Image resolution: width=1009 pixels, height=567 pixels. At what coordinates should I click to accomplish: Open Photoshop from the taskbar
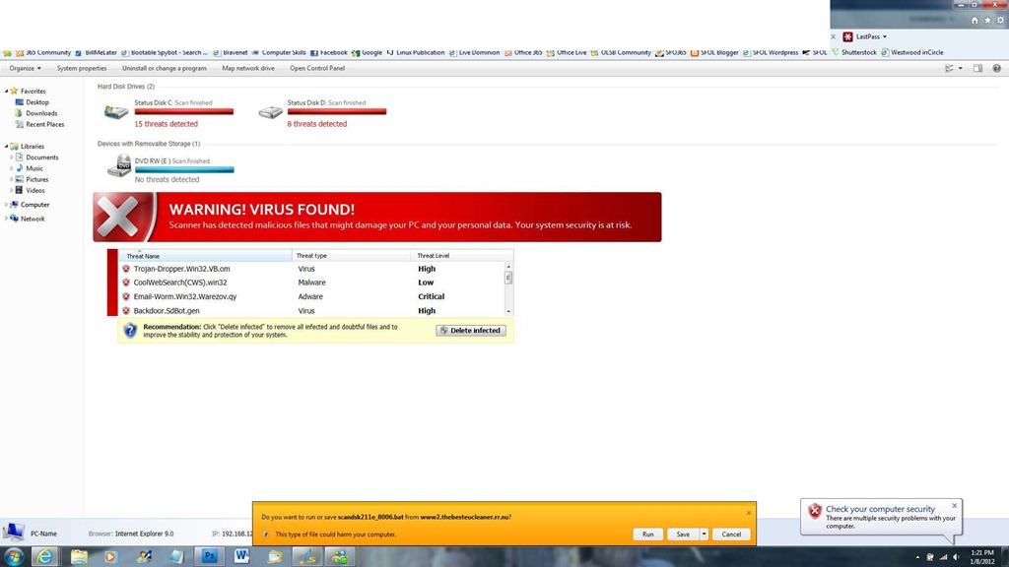(x=209, y=556)
